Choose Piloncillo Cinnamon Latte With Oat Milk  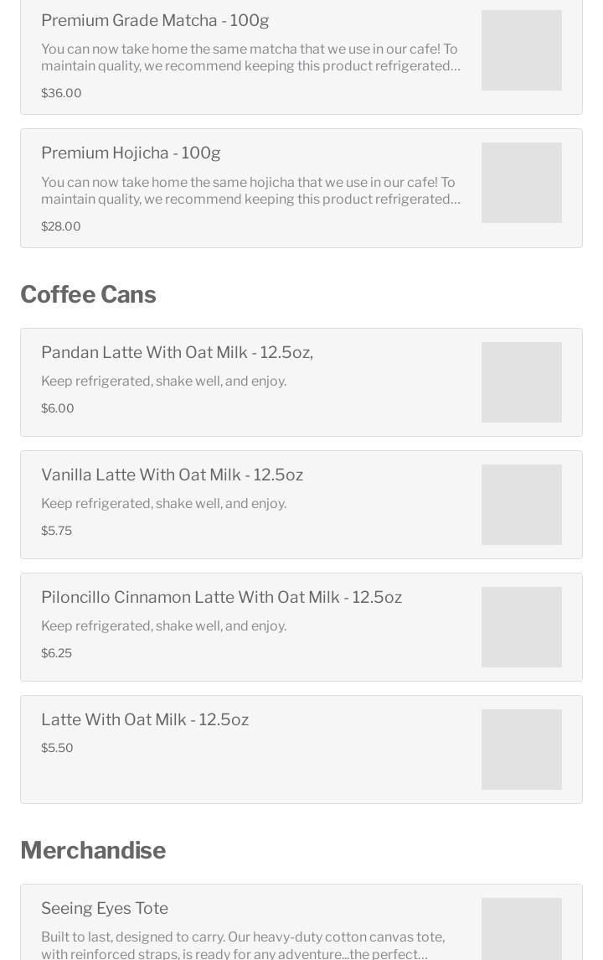pyautogui.click(x=221, y=597)
